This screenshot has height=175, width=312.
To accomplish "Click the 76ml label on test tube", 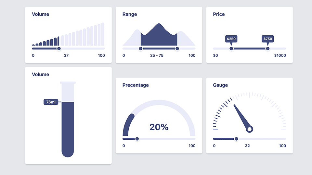I will pos(51,102).
